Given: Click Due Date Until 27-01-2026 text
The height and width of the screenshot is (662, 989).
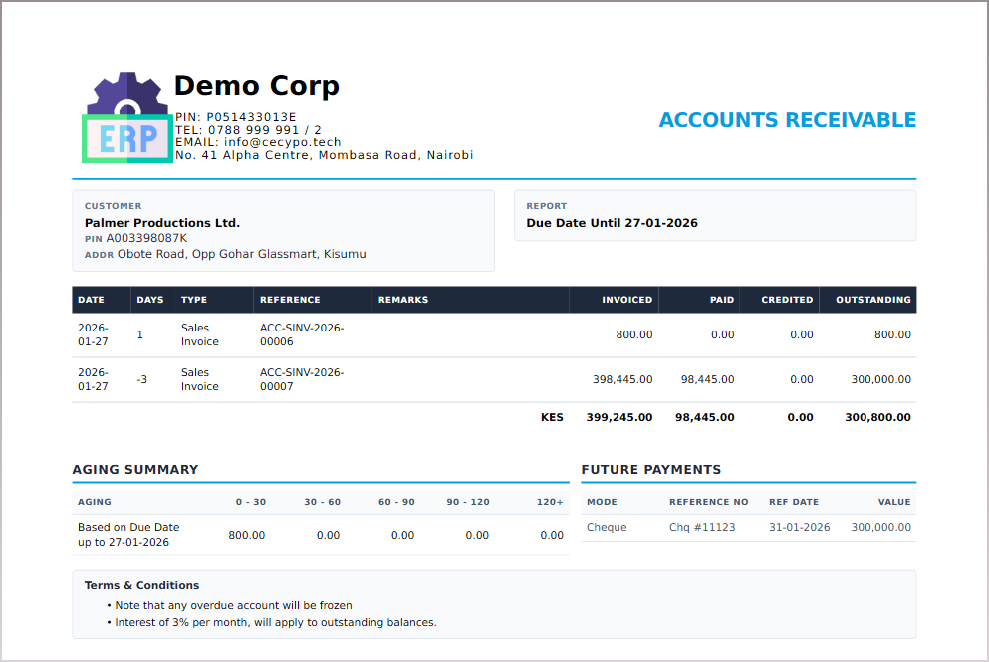Looking at the screenshot, I should click(612, 223).
